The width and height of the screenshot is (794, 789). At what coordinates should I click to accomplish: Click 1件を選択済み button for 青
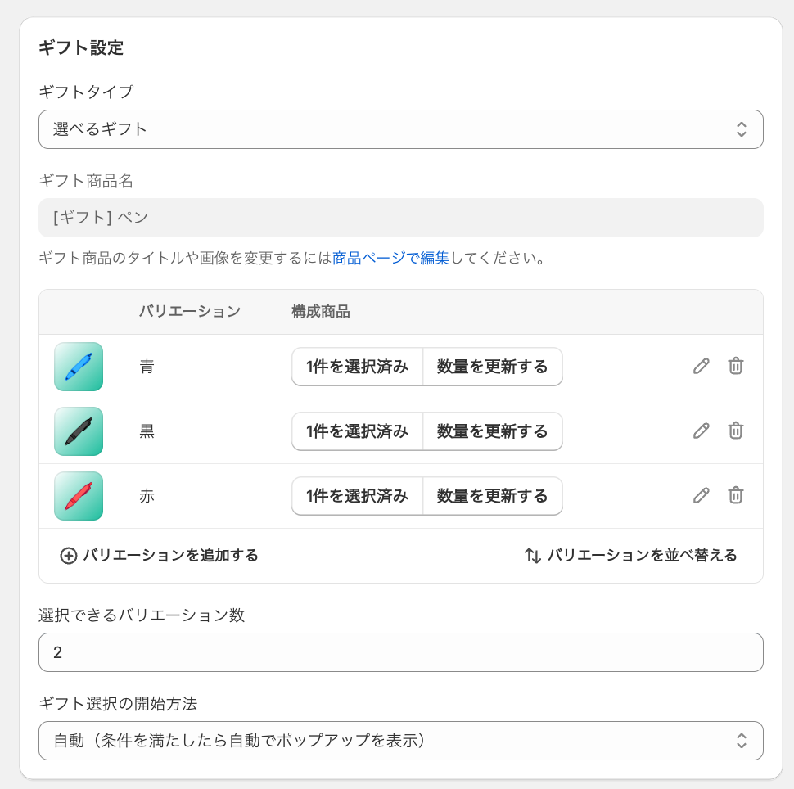[358, 367]
